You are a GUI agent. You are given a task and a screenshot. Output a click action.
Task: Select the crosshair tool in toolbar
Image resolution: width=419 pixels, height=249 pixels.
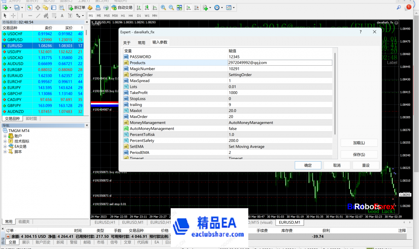coord(13,16)
